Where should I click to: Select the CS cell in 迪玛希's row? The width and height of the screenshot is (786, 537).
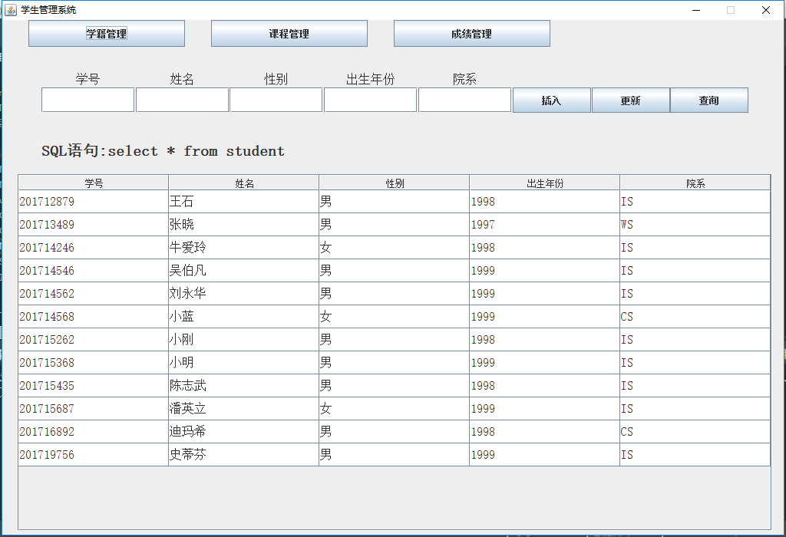(x=695, y=432)
